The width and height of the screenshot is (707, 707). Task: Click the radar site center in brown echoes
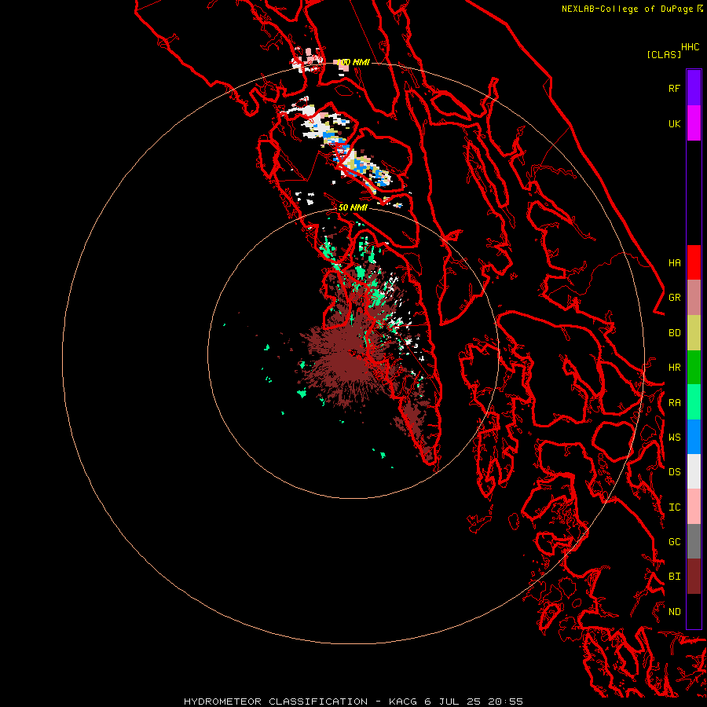pos(353,353)
